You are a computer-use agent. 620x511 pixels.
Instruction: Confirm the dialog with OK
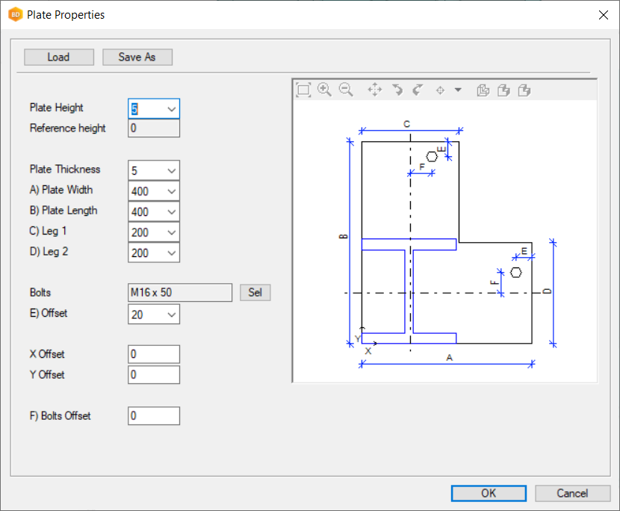(489, 493)
